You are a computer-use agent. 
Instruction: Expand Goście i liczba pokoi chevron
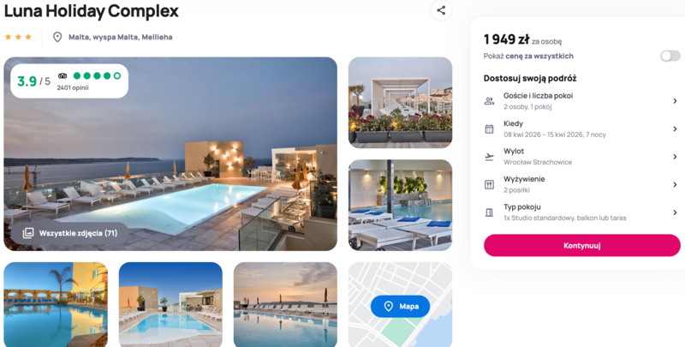pos(675,101)
